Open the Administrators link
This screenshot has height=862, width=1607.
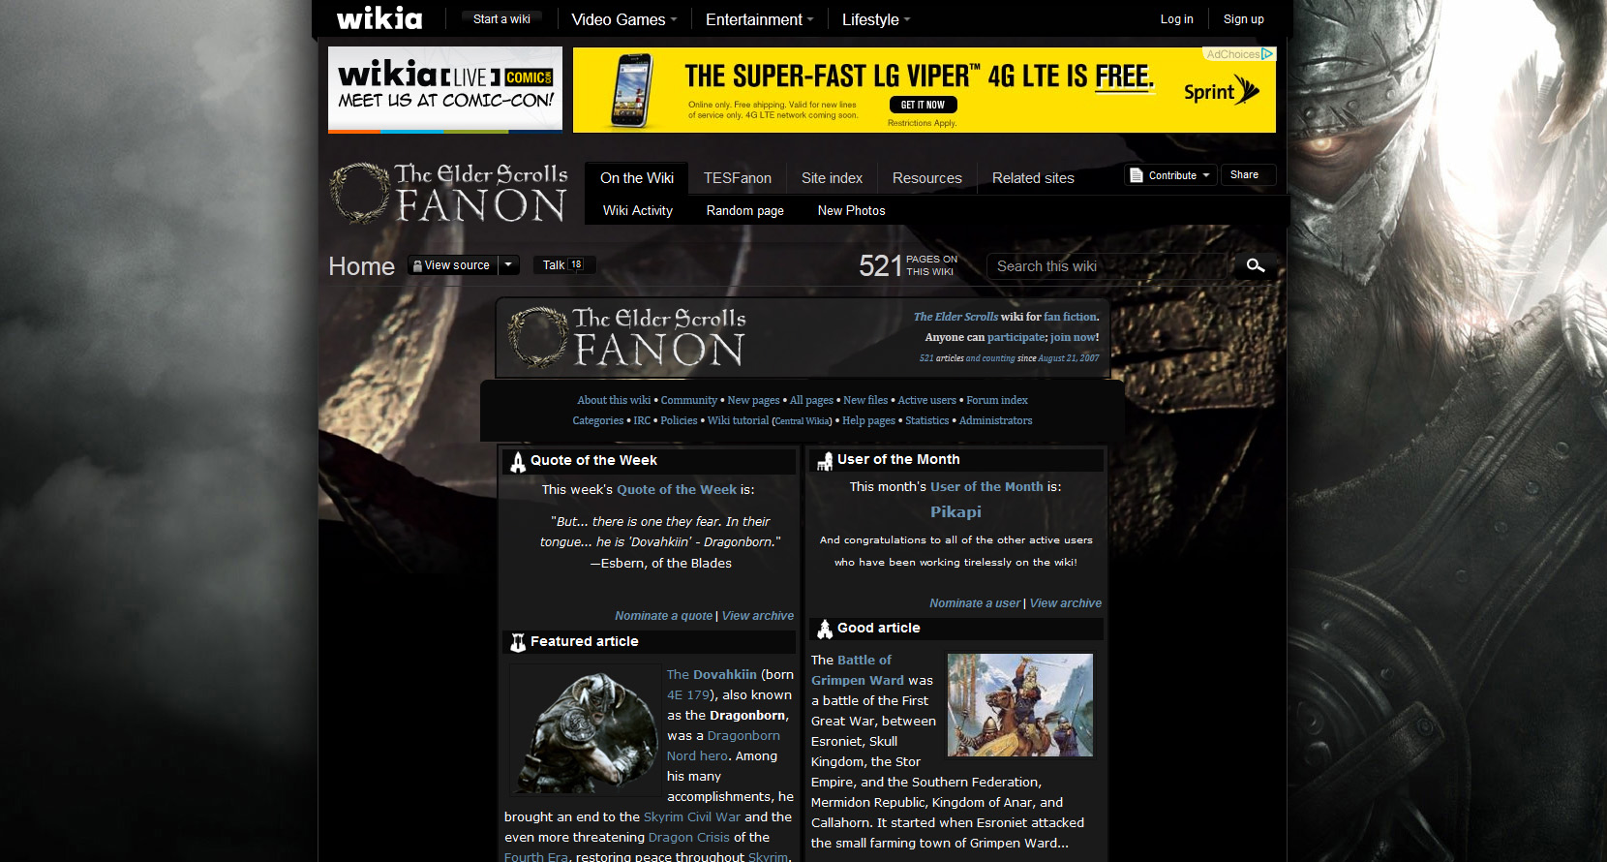(995, 420)
